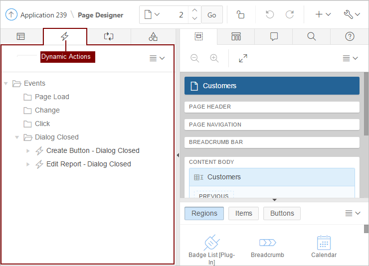Collapse the Events tree node
This screenshot has width=369, height=266.
[x=6, y=84]
